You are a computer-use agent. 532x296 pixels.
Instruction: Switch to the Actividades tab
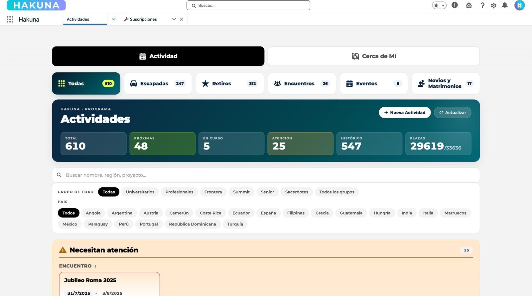click(85, 19)
